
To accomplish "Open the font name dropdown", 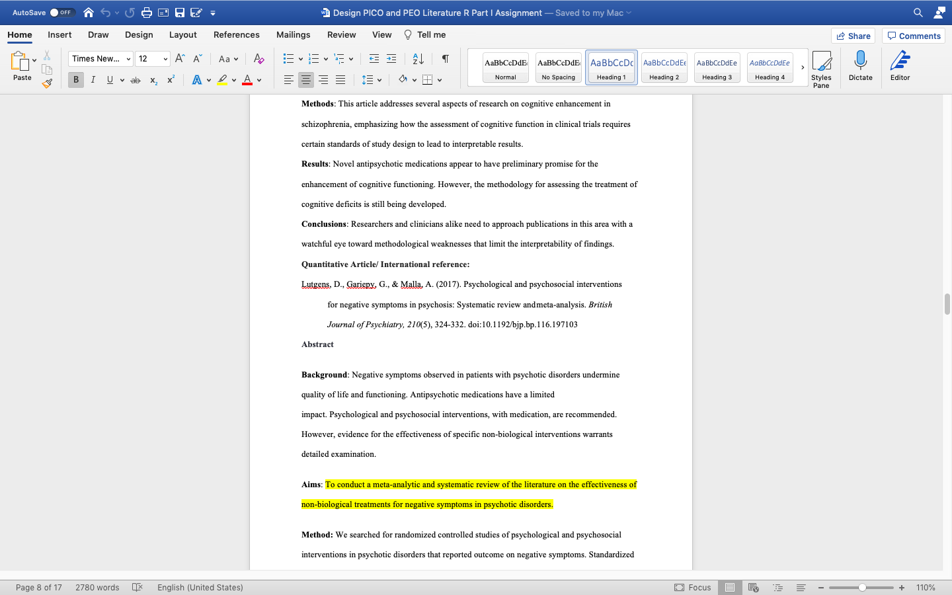I will coord(129,58).
